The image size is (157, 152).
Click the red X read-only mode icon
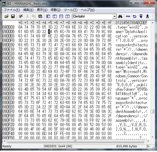coord(21,16)
